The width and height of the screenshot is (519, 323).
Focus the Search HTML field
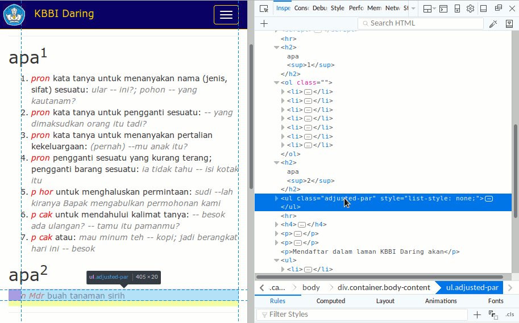(x=420, y=23)
